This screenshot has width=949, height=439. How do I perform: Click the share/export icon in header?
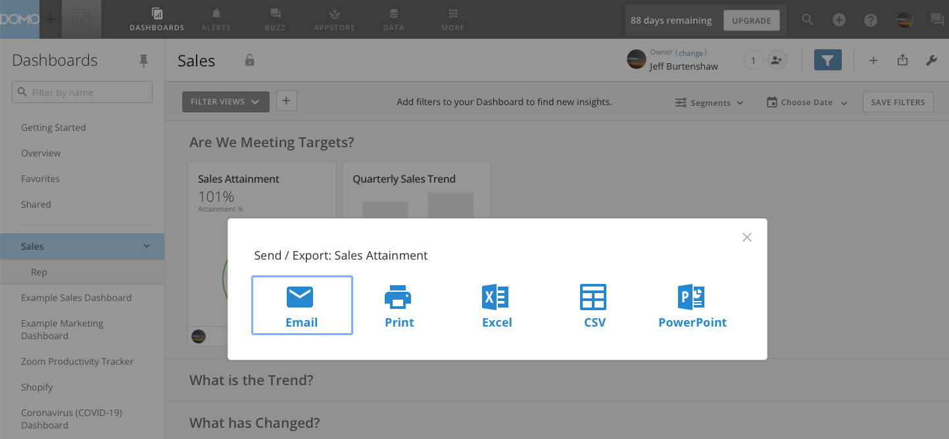click(902, 60)
